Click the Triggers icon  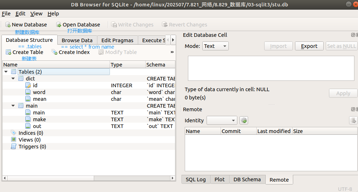[14, 146]
